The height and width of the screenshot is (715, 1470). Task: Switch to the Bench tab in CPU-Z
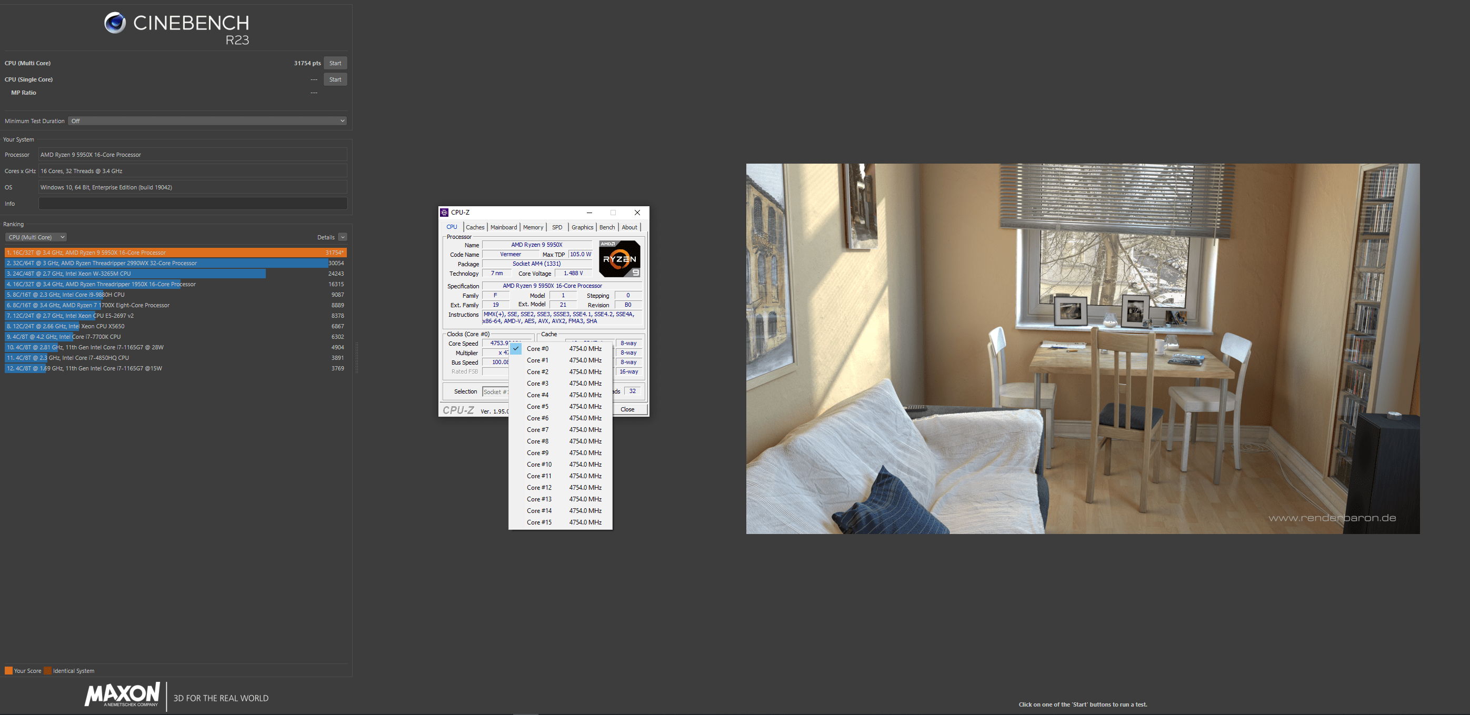tap(607, 227)
